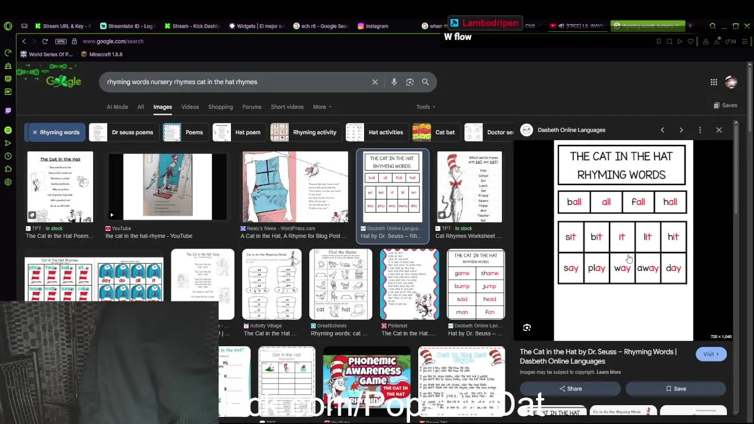Open the downloads icon in toolbar
754x424 pixels.
[x=718, y=41]
